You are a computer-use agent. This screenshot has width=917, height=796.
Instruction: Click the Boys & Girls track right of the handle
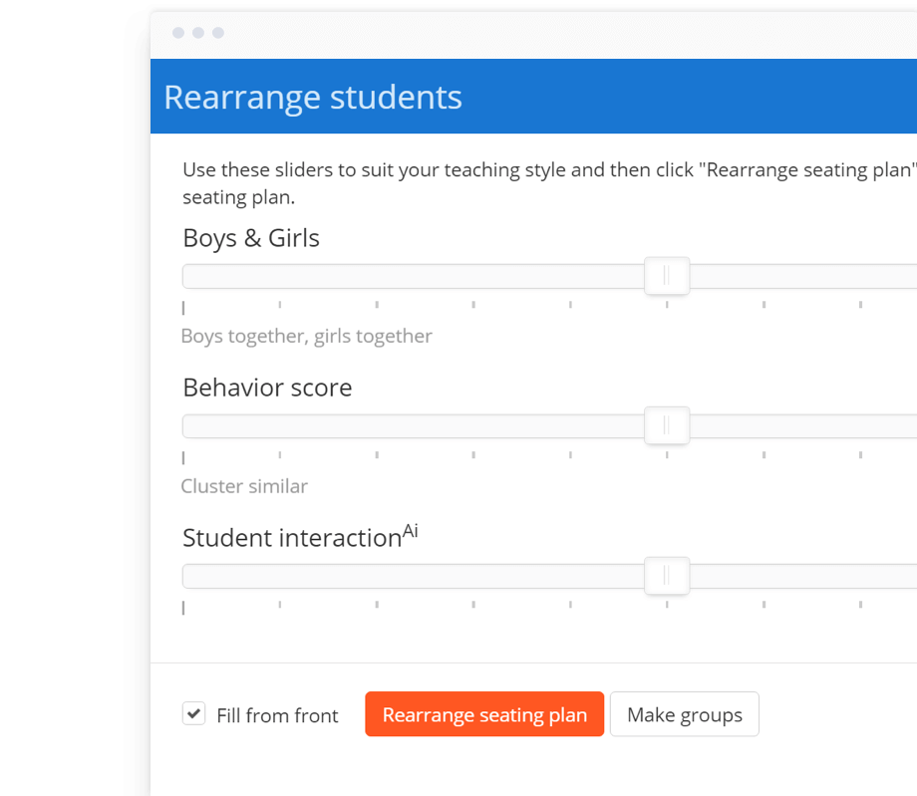tap(803, 276)
